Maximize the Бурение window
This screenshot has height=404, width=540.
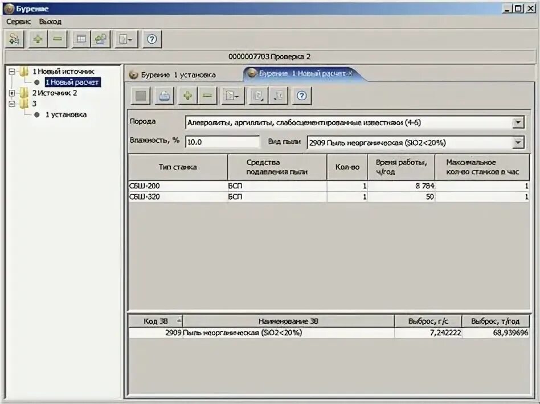point(518,9)
